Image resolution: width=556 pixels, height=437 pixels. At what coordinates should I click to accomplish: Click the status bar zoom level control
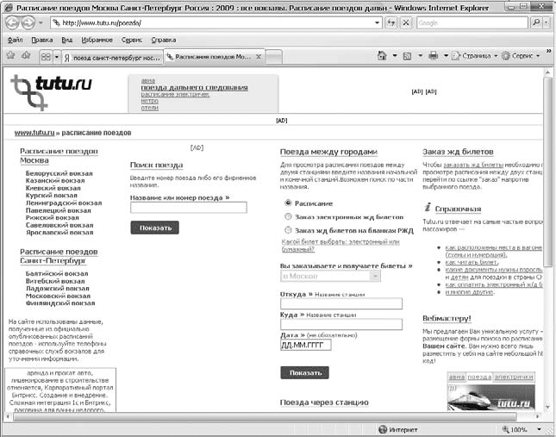click(523, 428)
